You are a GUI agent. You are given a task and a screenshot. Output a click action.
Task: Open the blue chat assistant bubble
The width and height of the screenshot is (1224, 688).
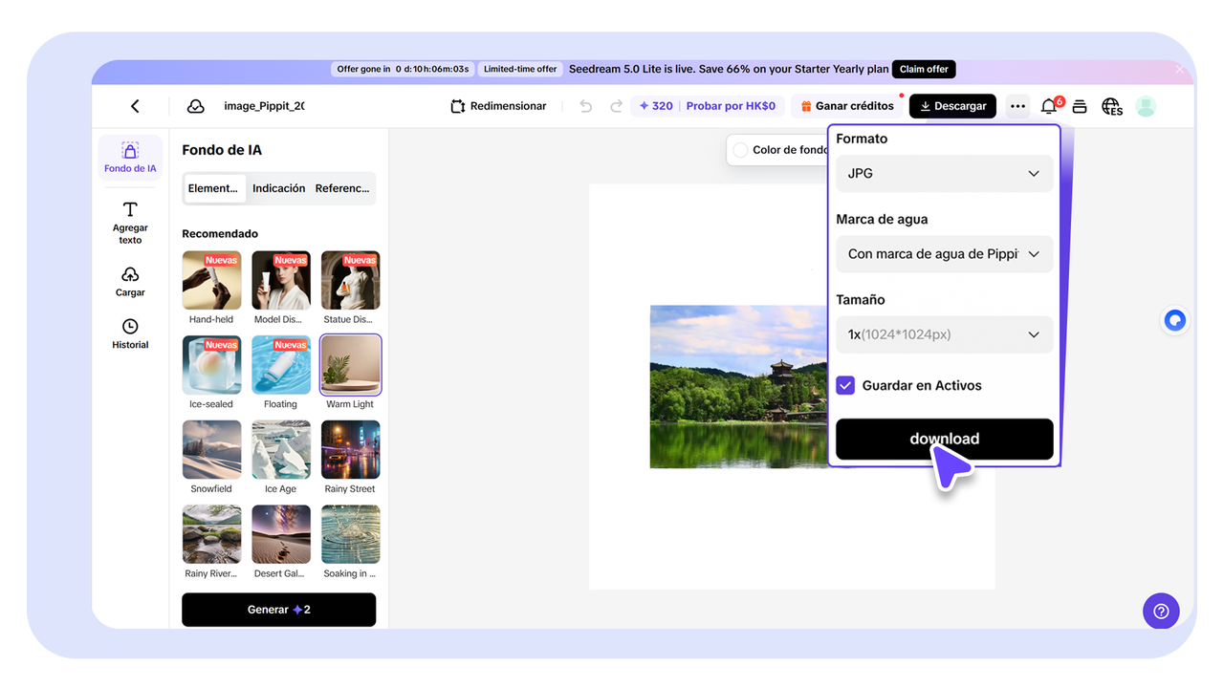[1175, 321]
